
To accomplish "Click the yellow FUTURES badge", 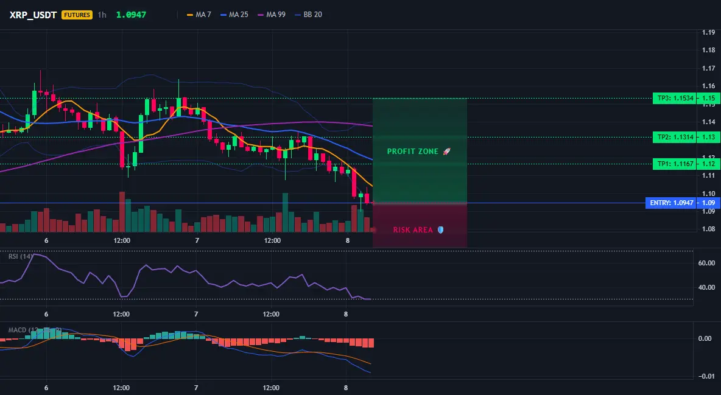I will coord(77,15).
